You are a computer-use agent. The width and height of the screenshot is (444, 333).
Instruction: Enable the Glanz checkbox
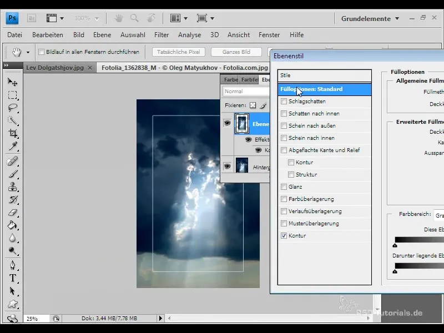click(284, 186)
